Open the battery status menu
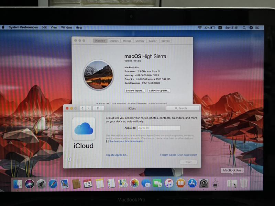This screenshot has width=275, height=206. [212, 27]
